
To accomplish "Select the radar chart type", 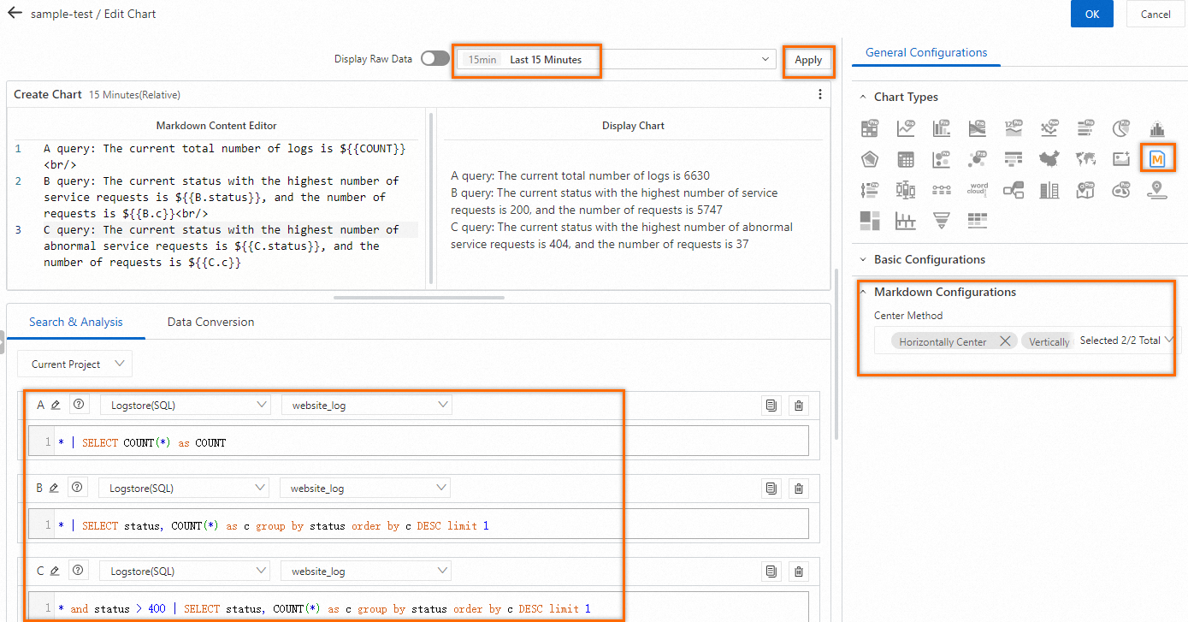I will 870,159.
